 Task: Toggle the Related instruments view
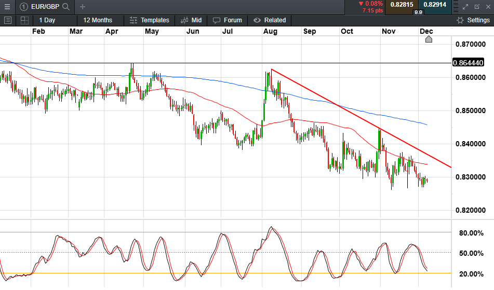(x=270, y=20)
